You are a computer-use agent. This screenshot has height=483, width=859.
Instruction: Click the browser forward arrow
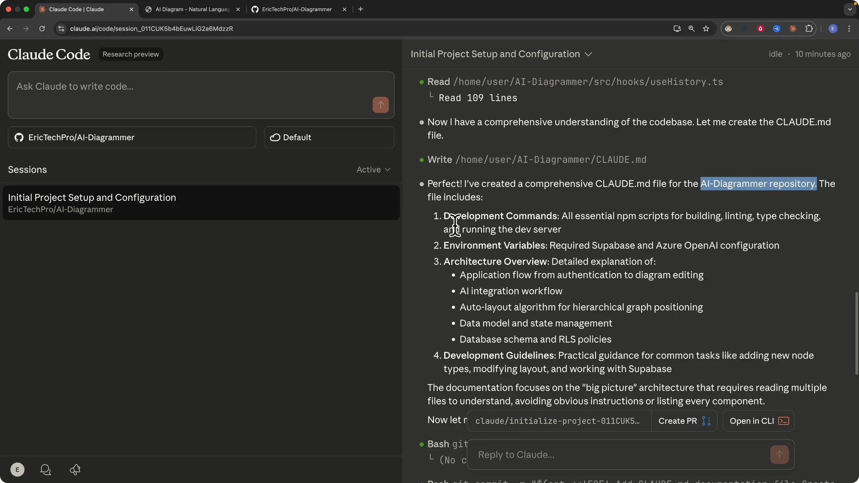[x=26, y=29]
